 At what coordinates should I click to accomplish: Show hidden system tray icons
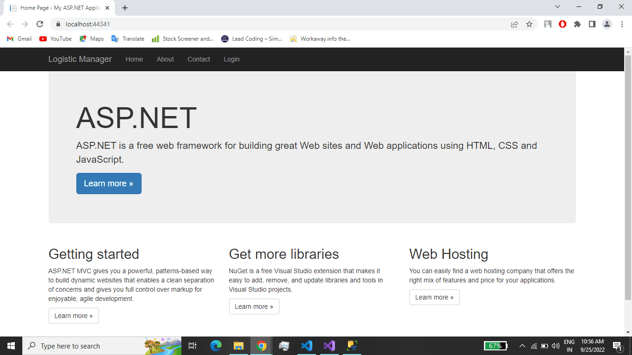pyautogui.click(x=522, y=346)
